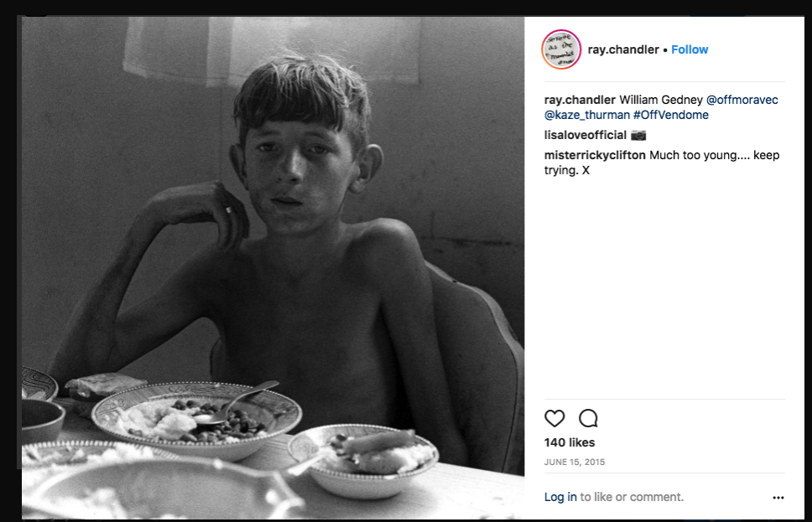The width and height of the screenshot is (812, 522).
Task: View the lisaloveofficial commenter profile
Action: [586, 135]
